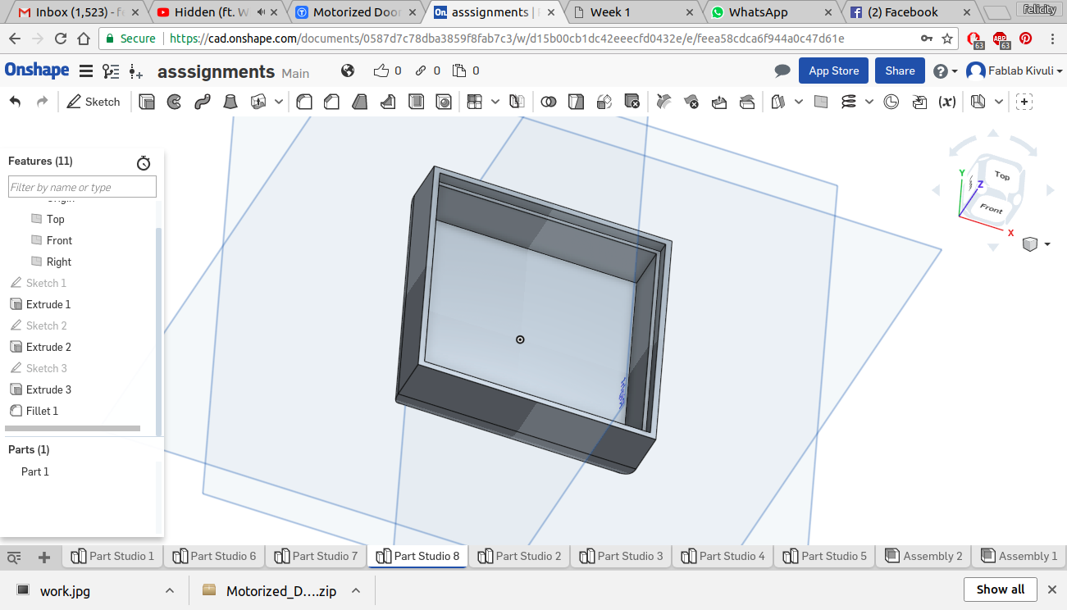Expand the Offset surface dropdown arrow
The height and width of the screenshot is (610, 1067).
click(x=799, y=102)
